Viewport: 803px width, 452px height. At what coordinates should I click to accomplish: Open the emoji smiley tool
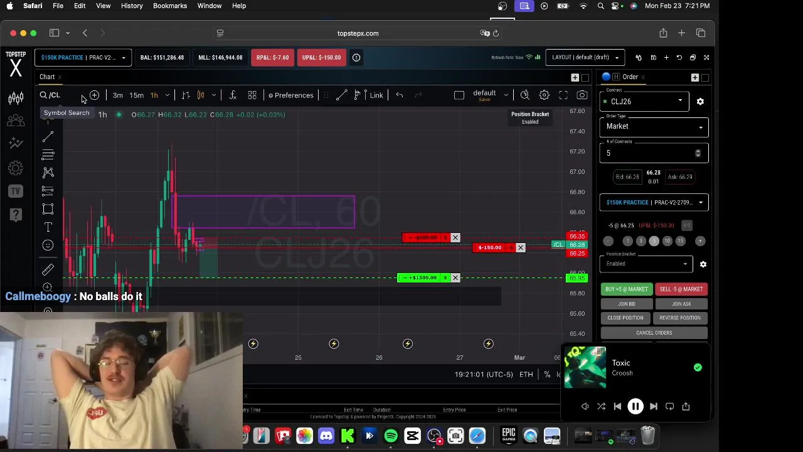pyautogui.click(x=48, y=245)
